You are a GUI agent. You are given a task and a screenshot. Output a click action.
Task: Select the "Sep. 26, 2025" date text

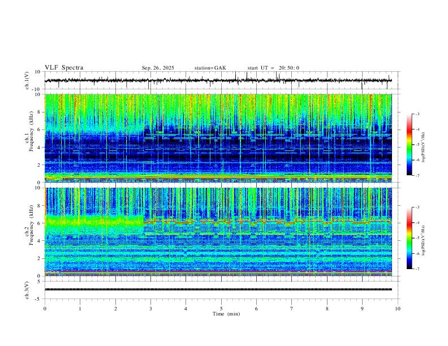[158, 68]
